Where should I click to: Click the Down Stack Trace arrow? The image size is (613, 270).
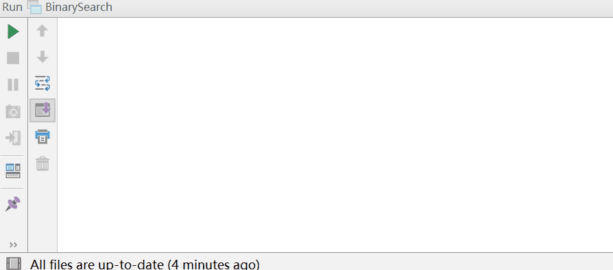point(43,57)
